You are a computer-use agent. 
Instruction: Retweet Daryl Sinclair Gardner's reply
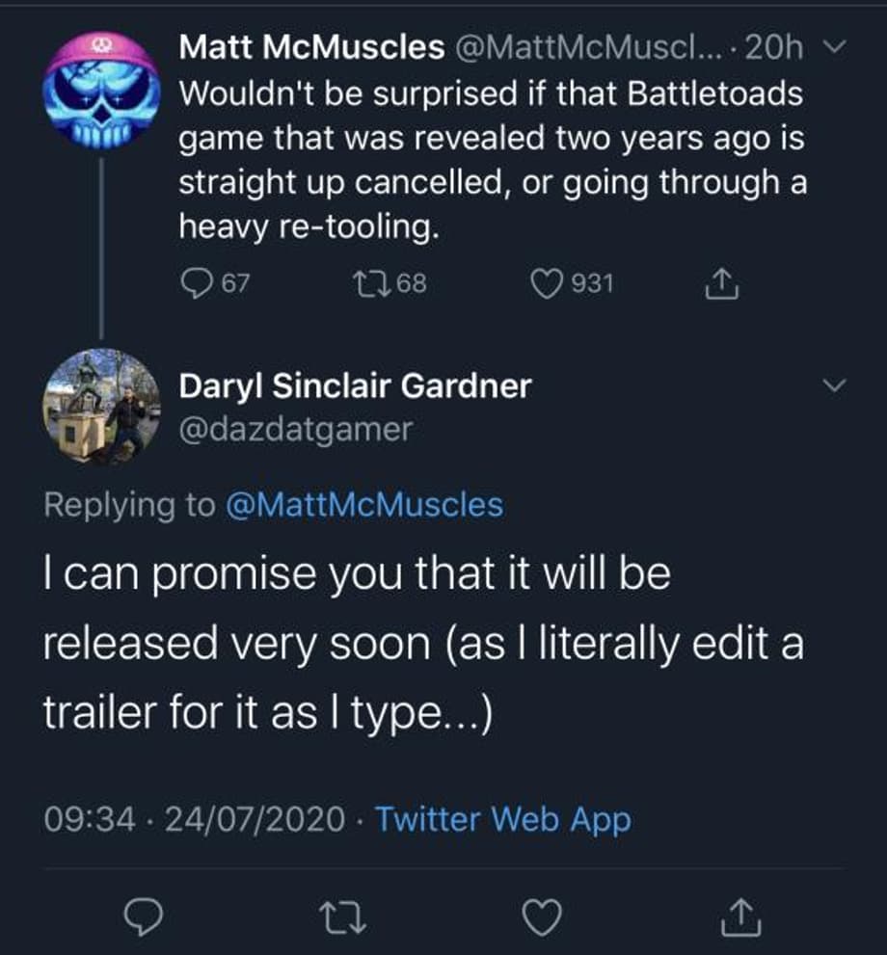coord(342,918)
